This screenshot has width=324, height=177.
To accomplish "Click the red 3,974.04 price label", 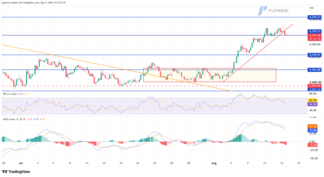I will pos(315,86).
